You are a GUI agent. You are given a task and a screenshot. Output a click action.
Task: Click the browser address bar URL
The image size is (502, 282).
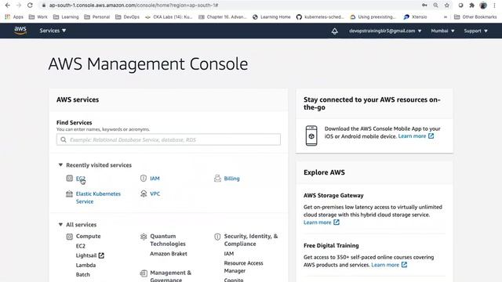pyautogui.click(x=133, y=5)
